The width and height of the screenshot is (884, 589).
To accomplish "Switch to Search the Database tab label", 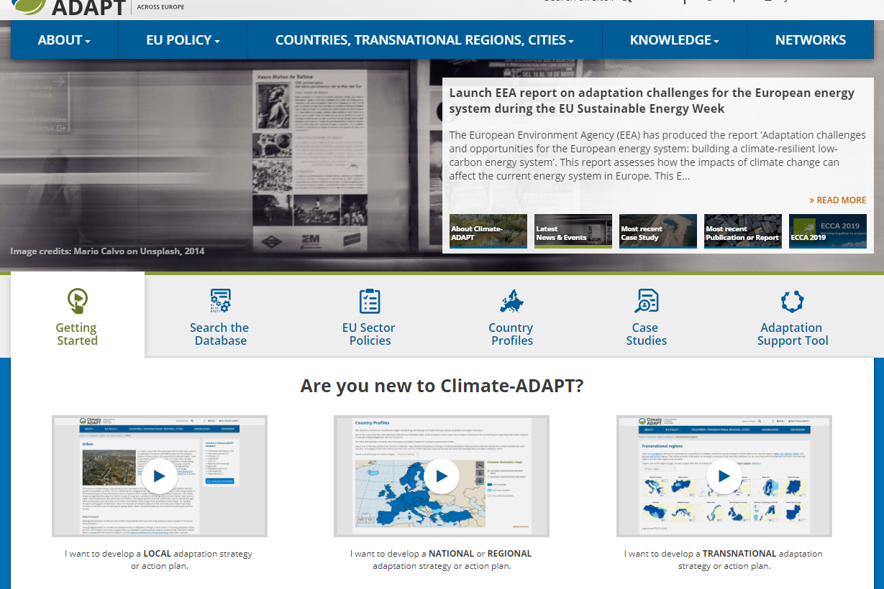I will (220, 334).
